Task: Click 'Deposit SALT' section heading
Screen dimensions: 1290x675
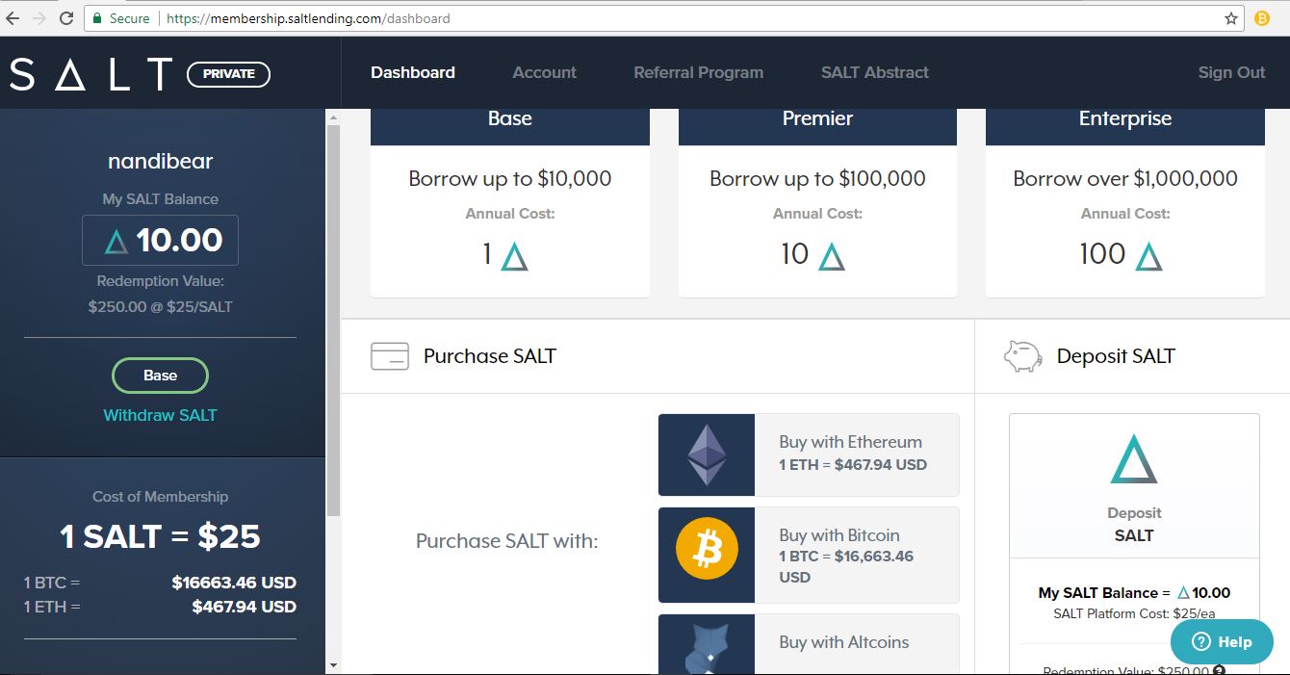Action: (x=1116, y=356)
